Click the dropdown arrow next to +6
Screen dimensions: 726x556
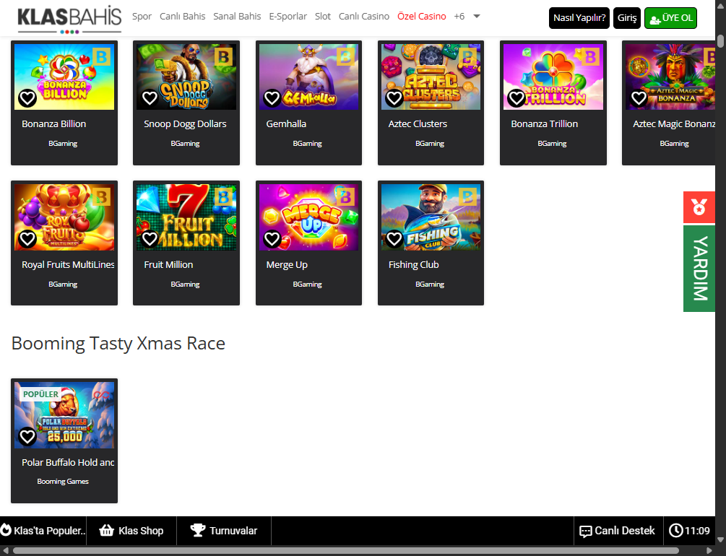click(x=477, y=17)
